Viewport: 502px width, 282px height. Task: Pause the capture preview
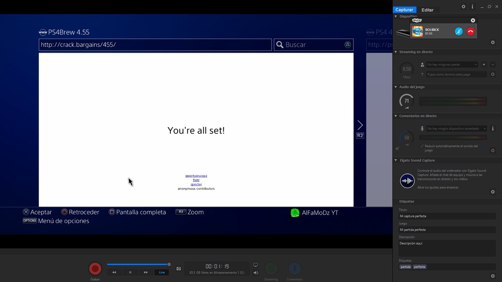click(130, 272)
